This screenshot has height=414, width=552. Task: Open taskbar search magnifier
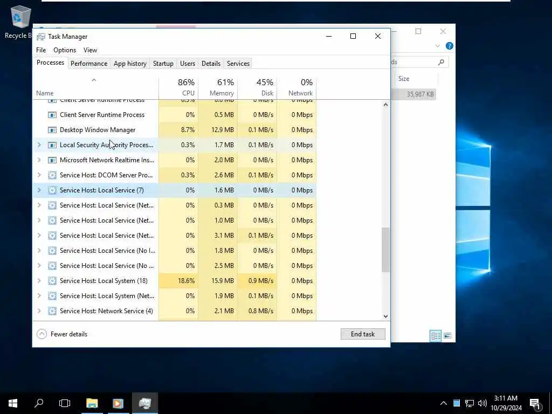pyautogui.click(x=39, y=403)
